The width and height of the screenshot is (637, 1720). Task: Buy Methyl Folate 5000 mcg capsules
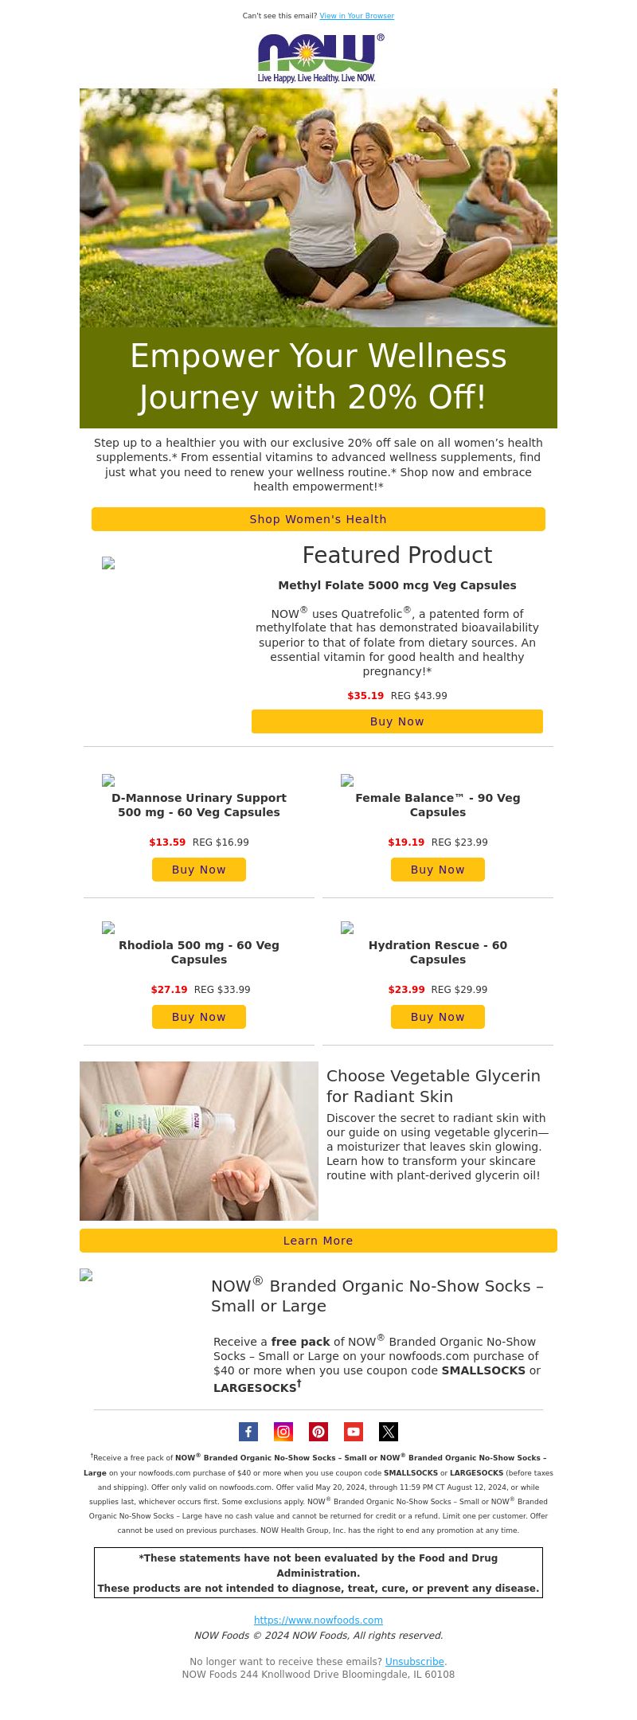point(397,721)
